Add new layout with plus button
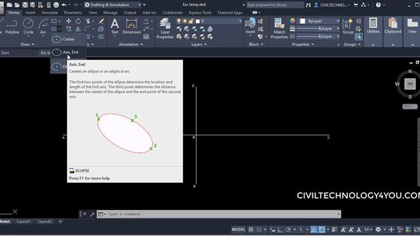The height and width of the screenshot is (236, 420). [60, 222]
